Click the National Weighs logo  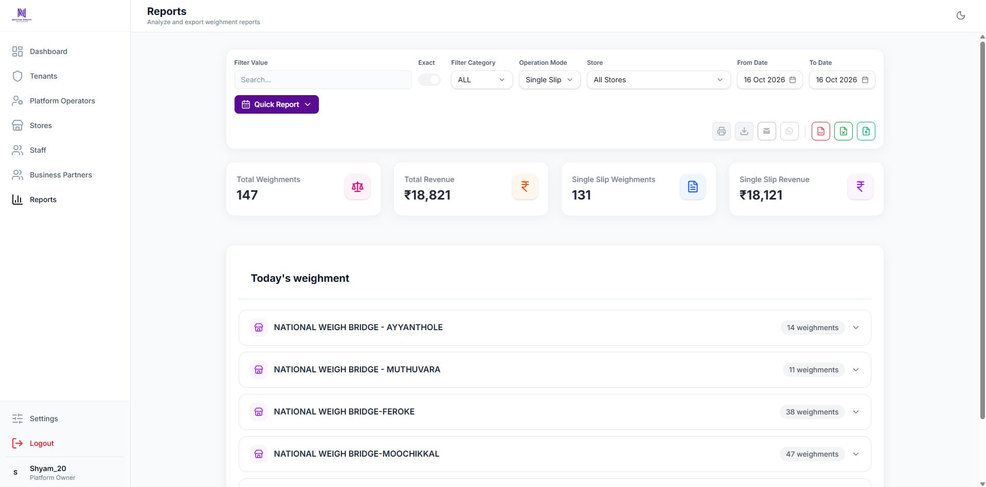22,15
